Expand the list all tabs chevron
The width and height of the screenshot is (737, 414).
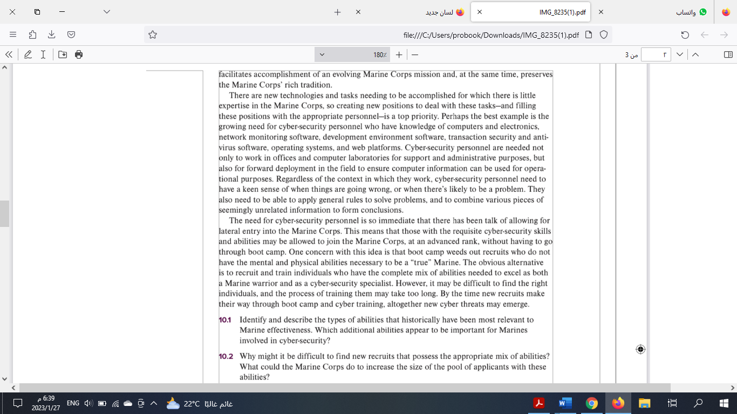[x=107, y=12]
